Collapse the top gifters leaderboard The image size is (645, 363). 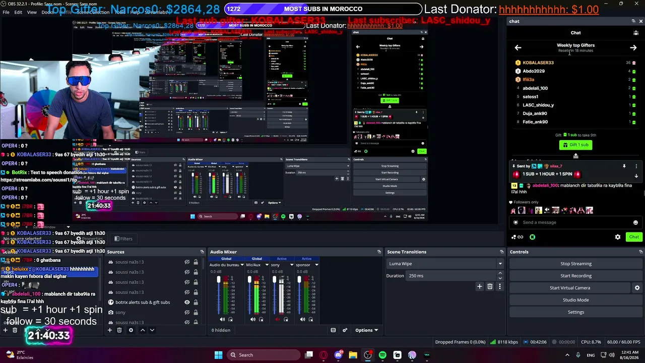click(575, 156)
